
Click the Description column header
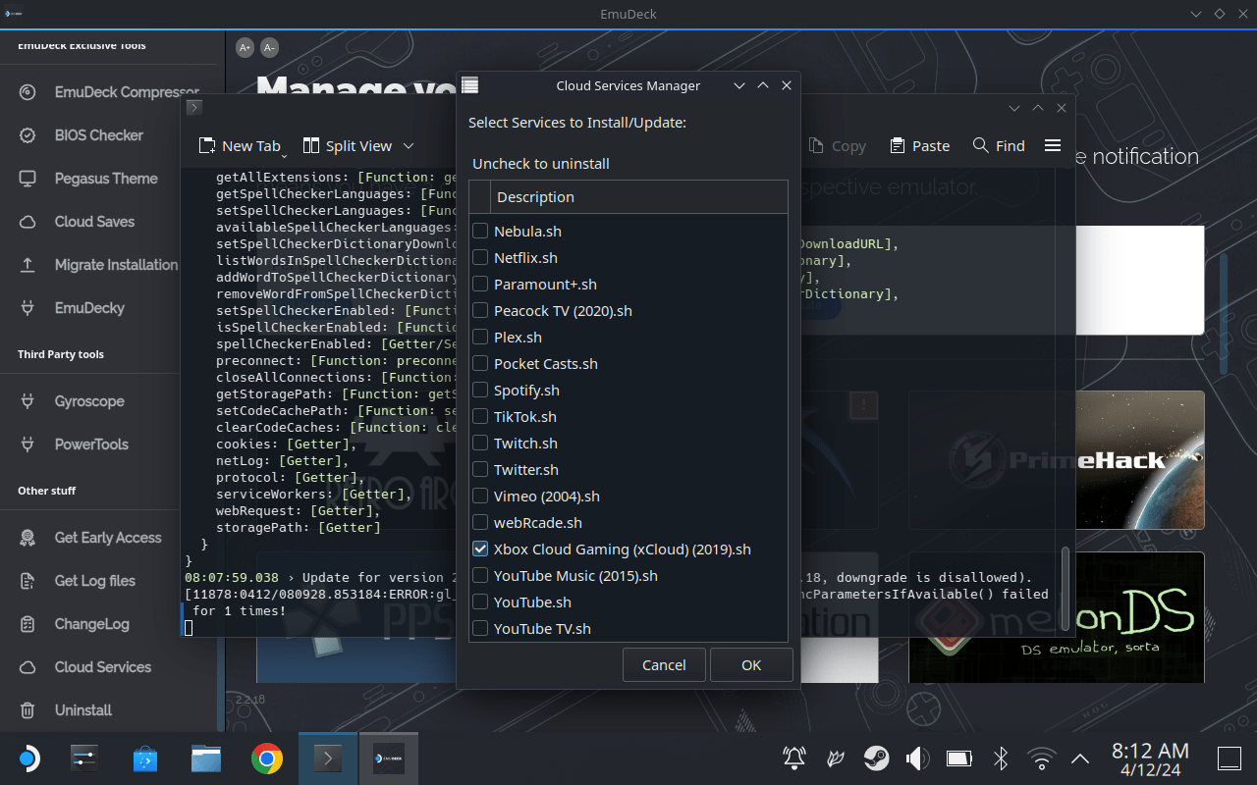(x=638, y=197)
